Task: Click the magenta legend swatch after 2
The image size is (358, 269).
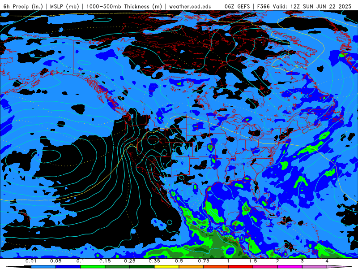Action: [x=290, y=267]
